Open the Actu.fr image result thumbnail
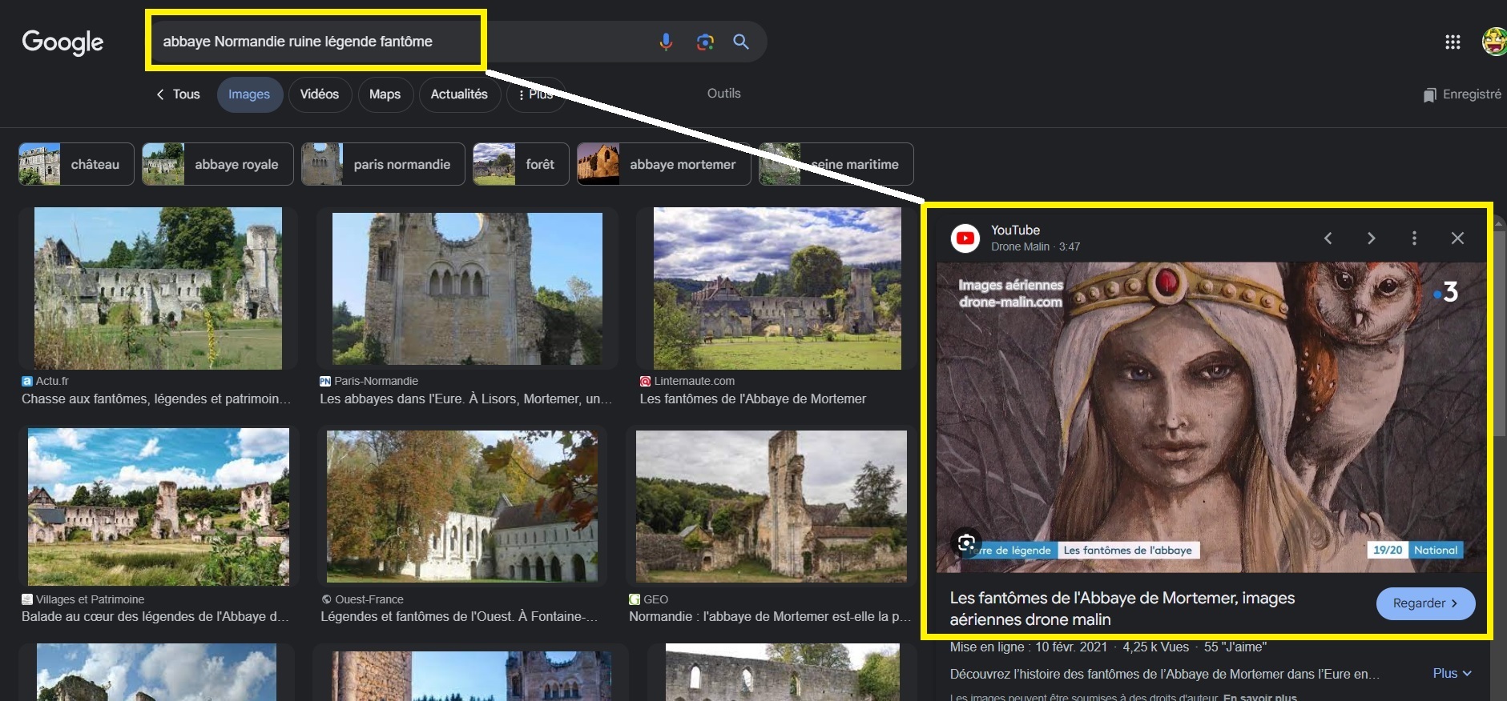Screen dimensions: 1507x701 tap(158, 288)
